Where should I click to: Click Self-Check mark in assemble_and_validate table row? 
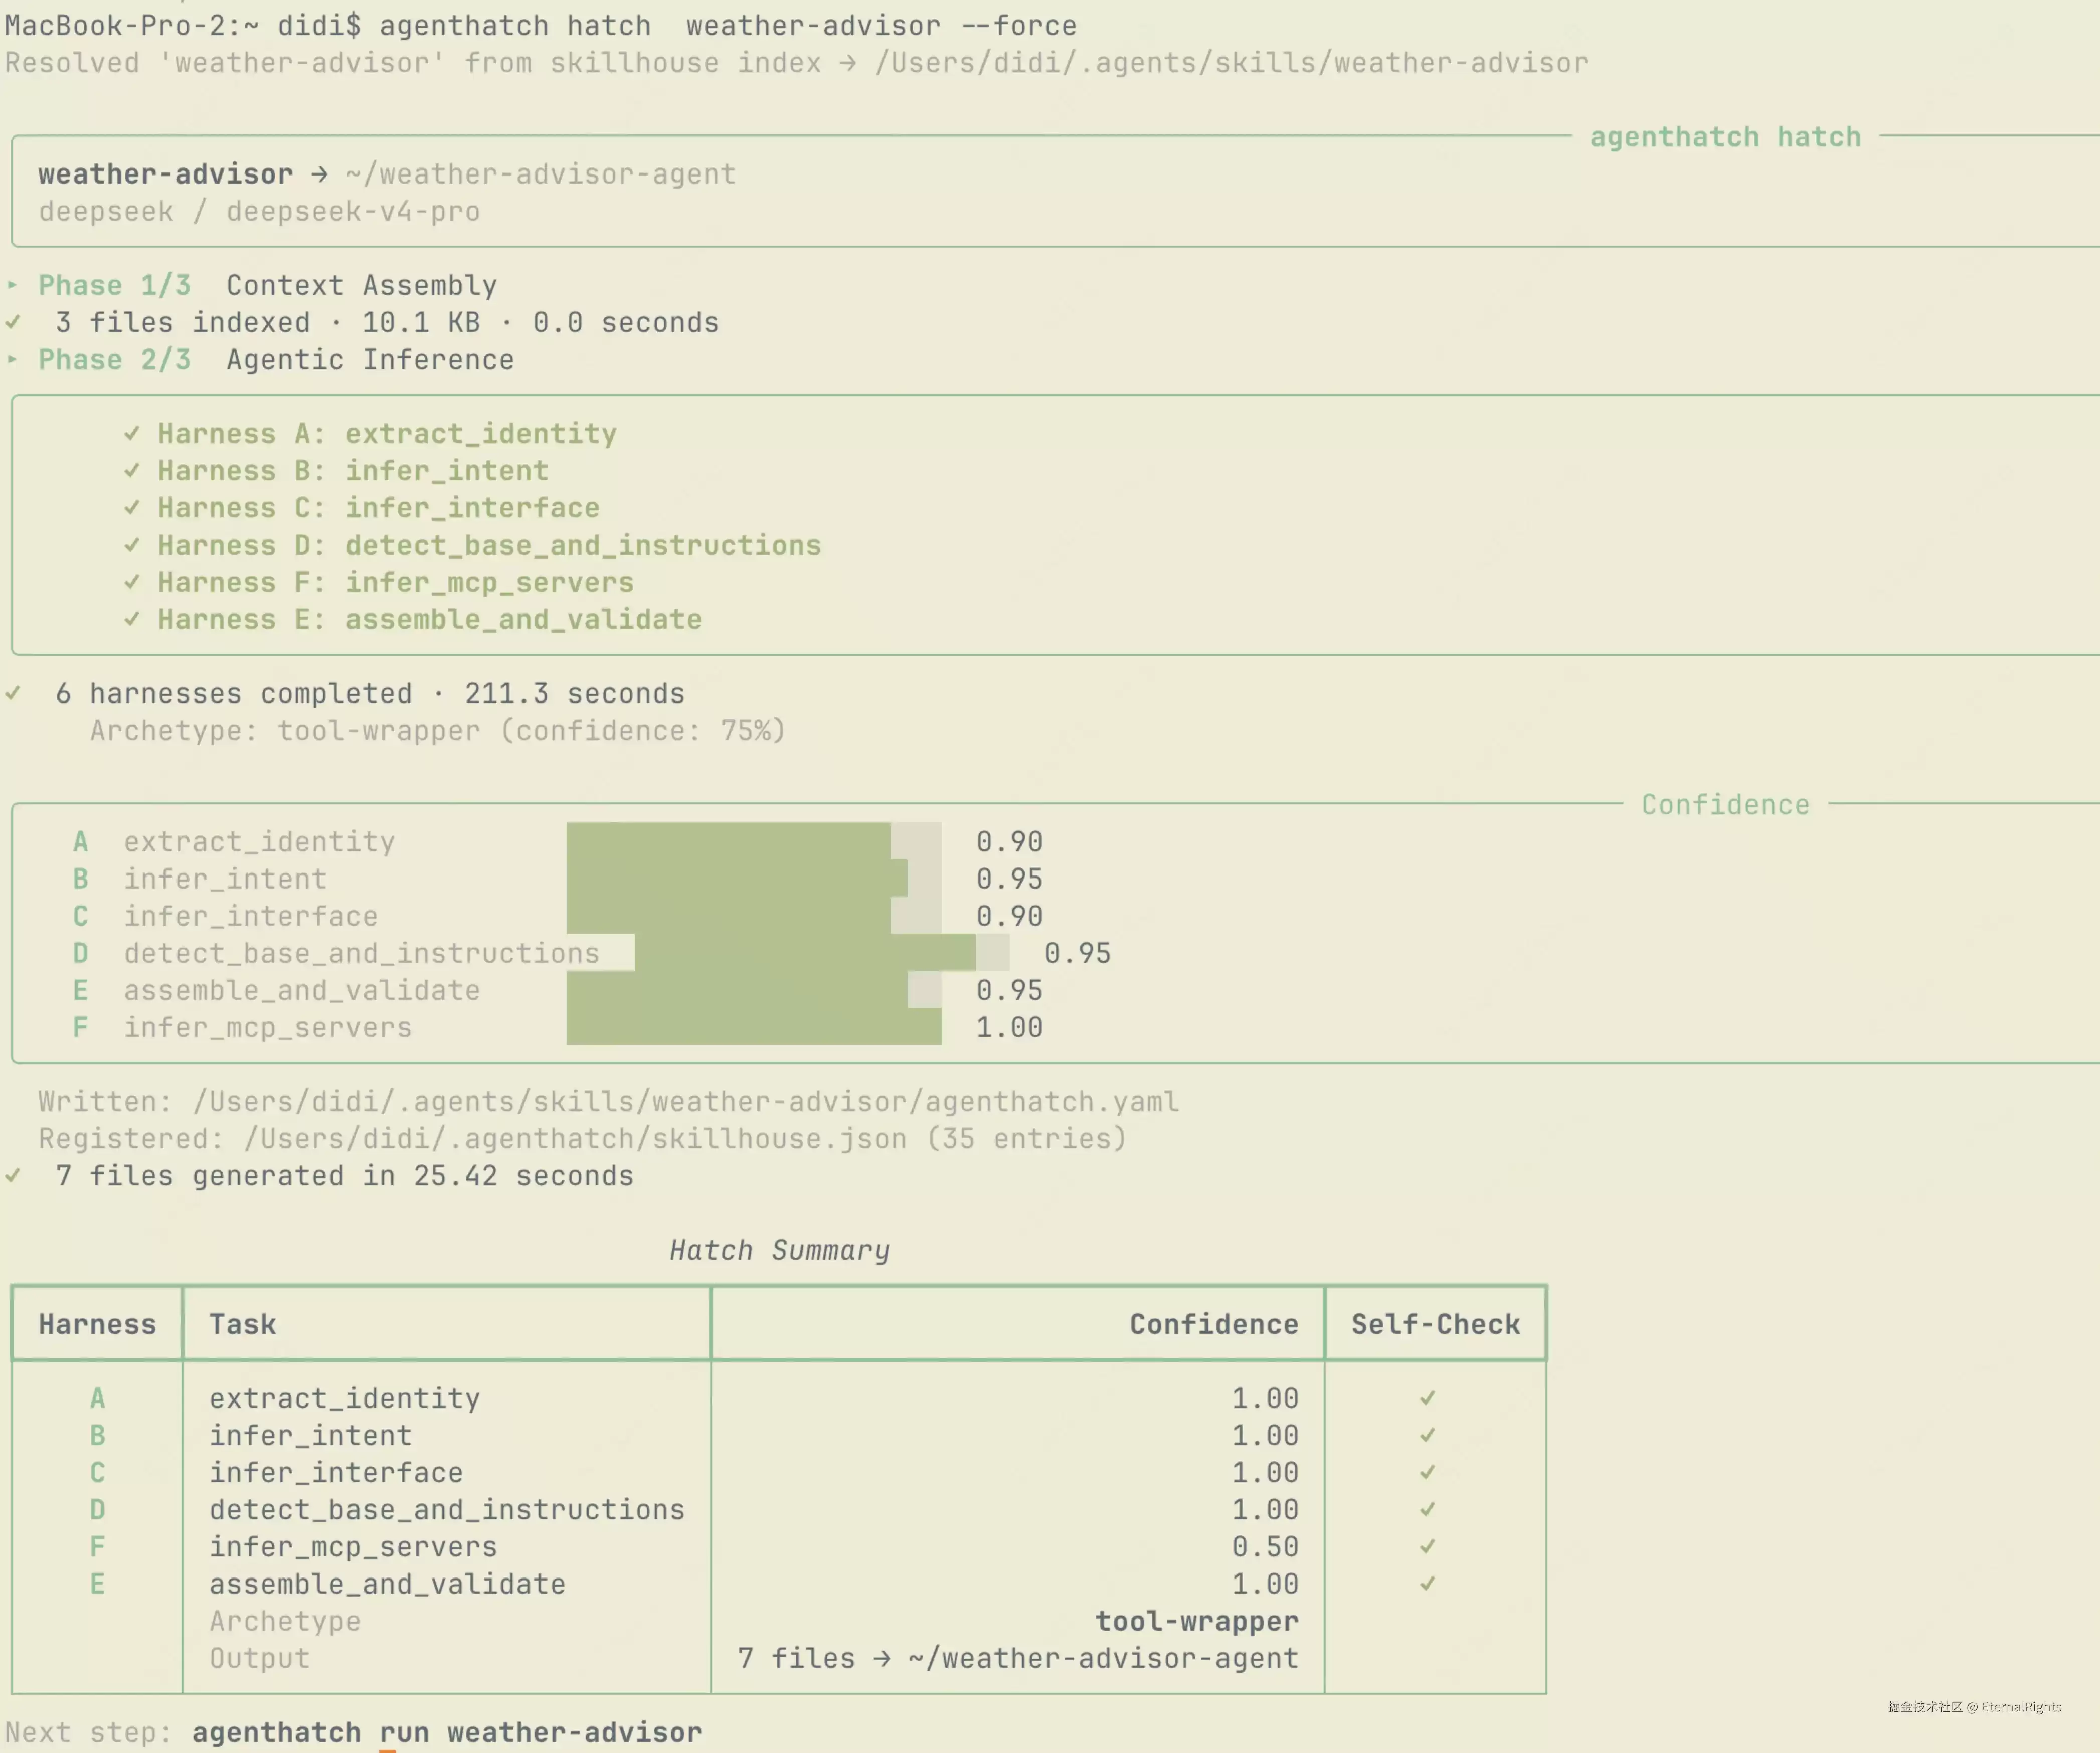coord(1428,1583)
